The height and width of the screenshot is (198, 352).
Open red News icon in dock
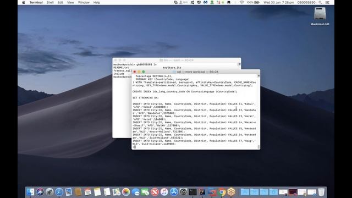pos(155,192)
